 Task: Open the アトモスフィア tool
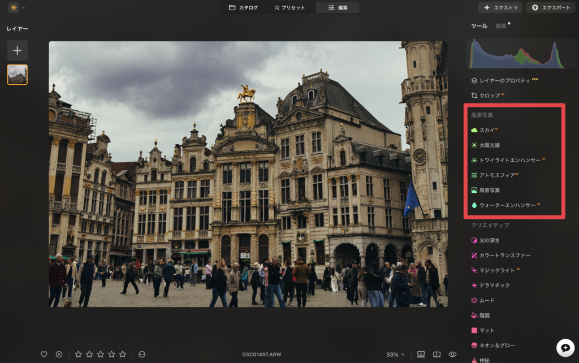pos(495,175)
